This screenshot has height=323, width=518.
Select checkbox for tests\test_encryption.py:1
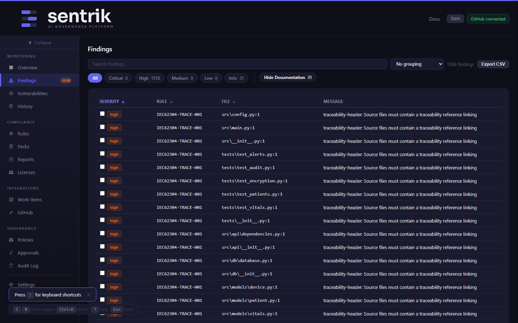[x=102, y=180]
